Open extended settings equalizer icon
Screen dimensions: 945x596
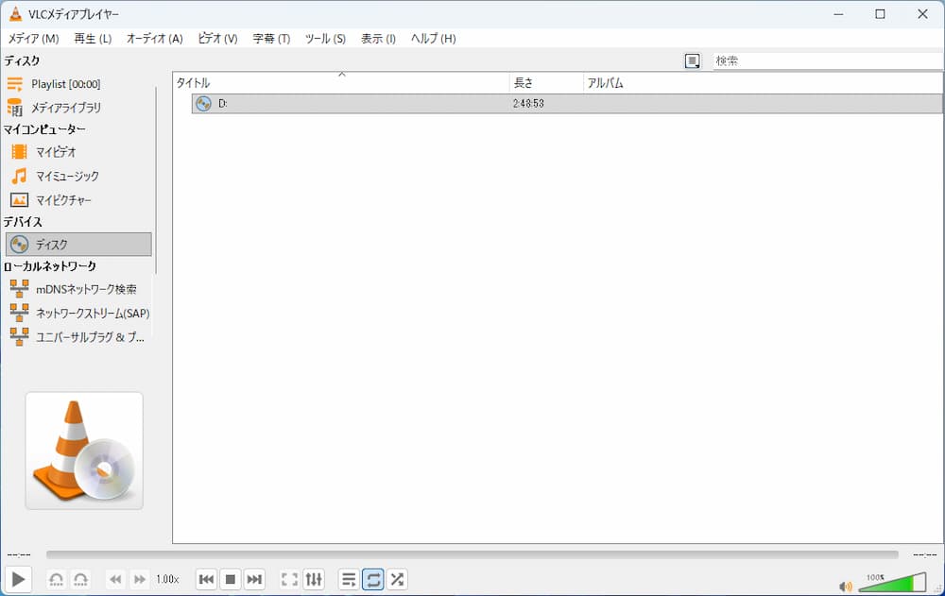[314, 580]
